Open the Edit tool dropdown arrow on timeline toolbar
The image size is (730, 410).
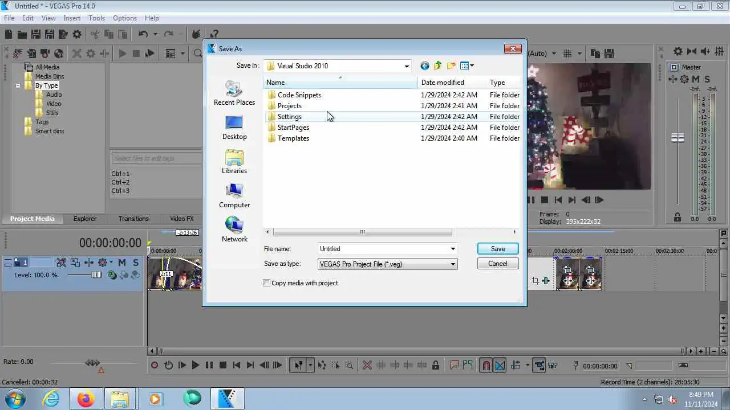pos(310,366)
